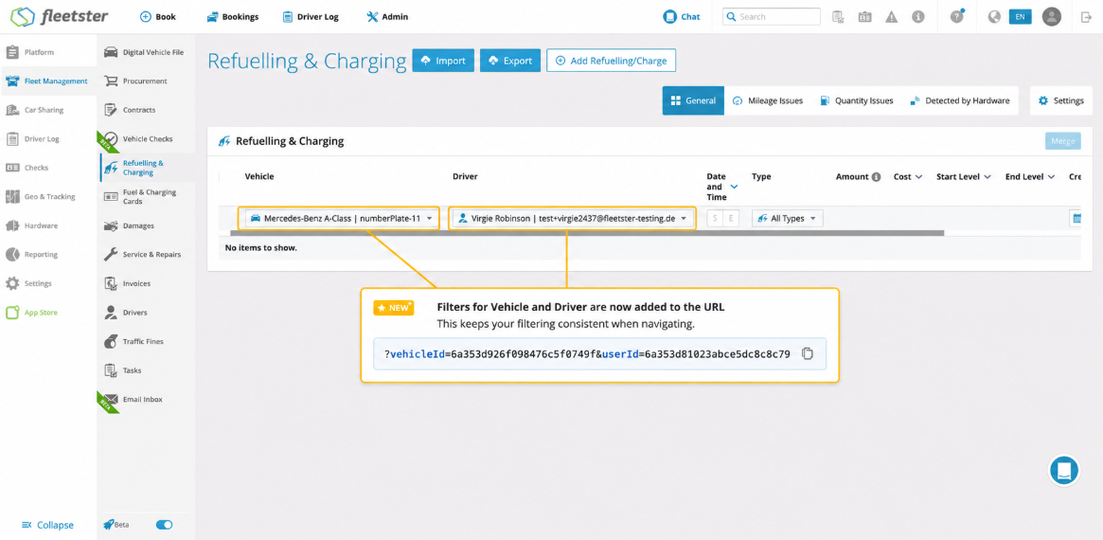The height and width of the screenshot is (540, 1103).
Task: Sort by Cost column
Action: tap(907, 177)
